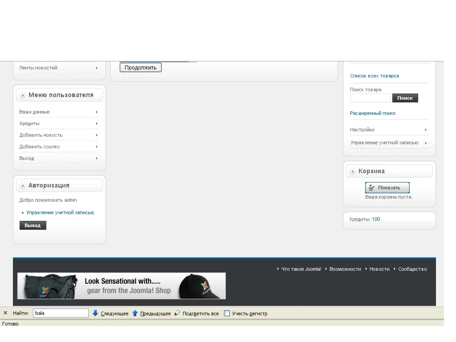Click the Joomla! Shop banner image
Screen dimensions: 456x342
pyautogui.click(x=122, y=286)
